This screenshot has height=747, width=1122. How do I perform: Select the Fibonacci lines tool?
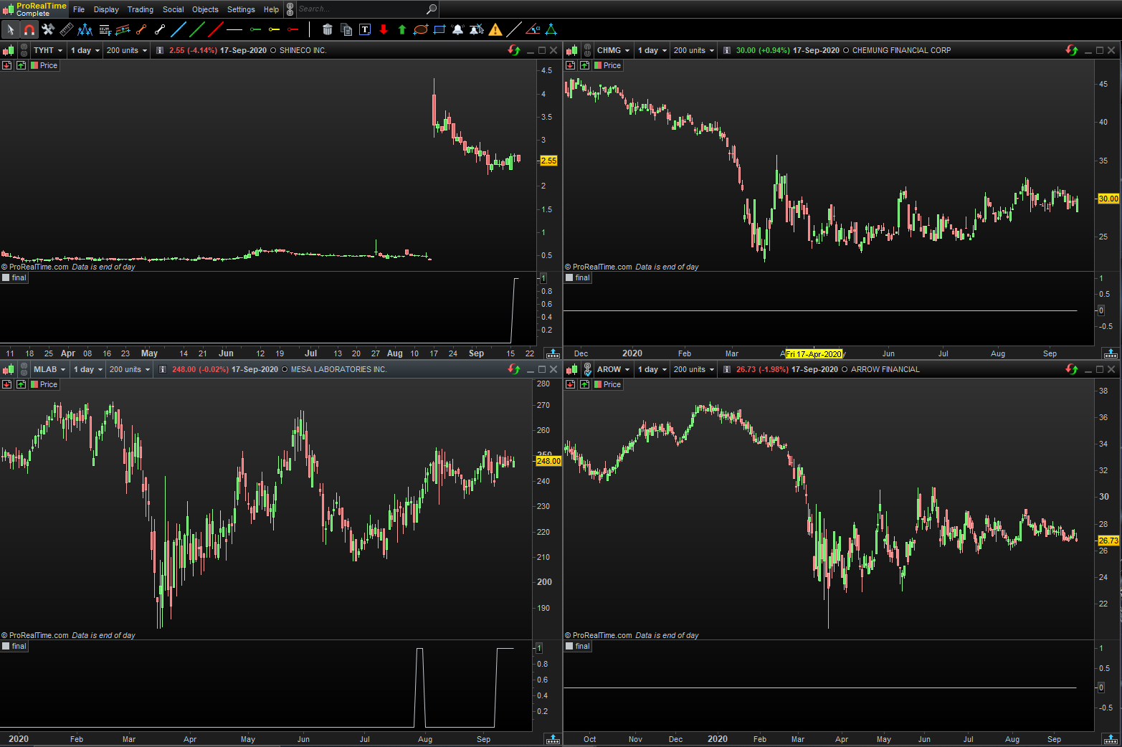click(x=105, y=29)
